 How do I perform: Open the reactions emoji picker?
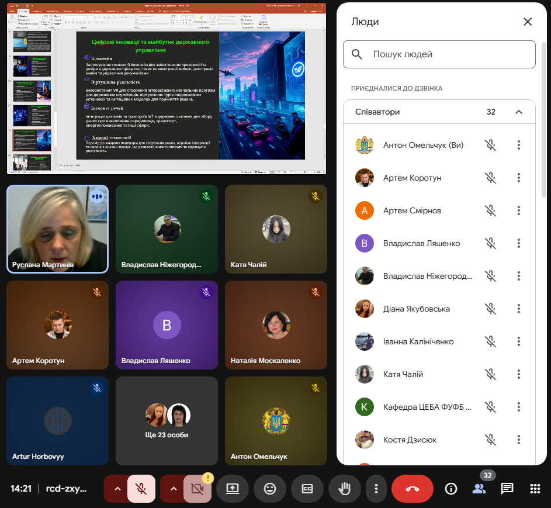(269, 489)
